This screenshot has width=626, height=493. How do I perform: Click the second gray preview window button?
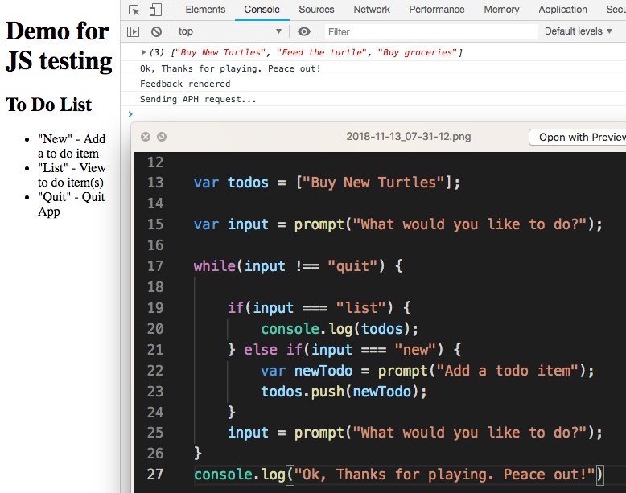tap(162, 137)
